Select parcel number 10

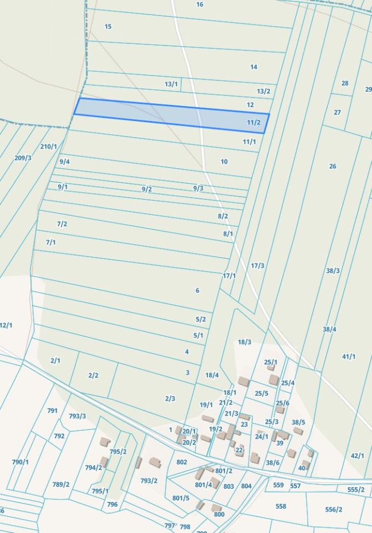224,162
